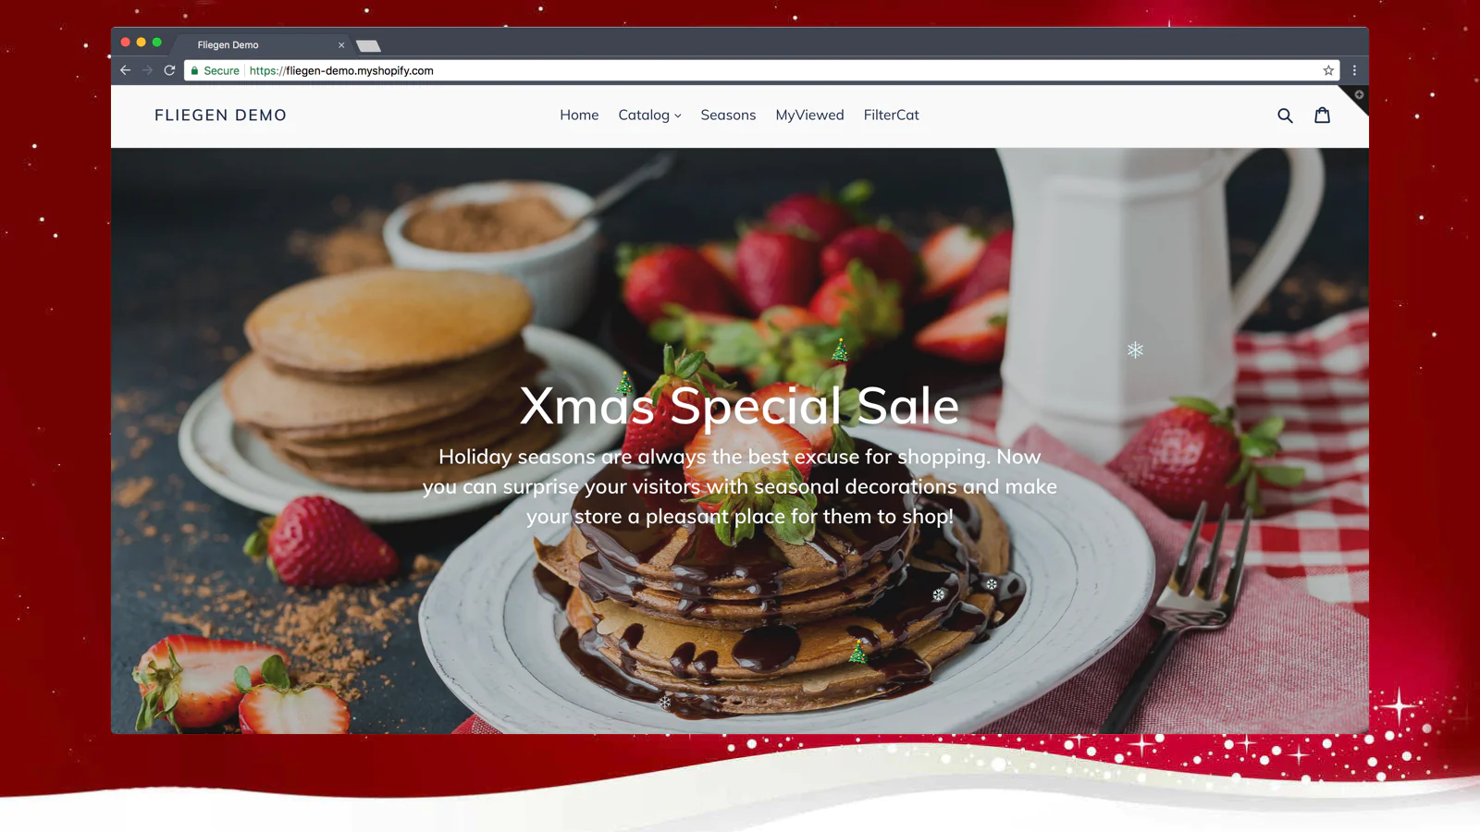Open the shopping cart bag icon
This screenshot has height=832, width=1480.
point(1323,115)
